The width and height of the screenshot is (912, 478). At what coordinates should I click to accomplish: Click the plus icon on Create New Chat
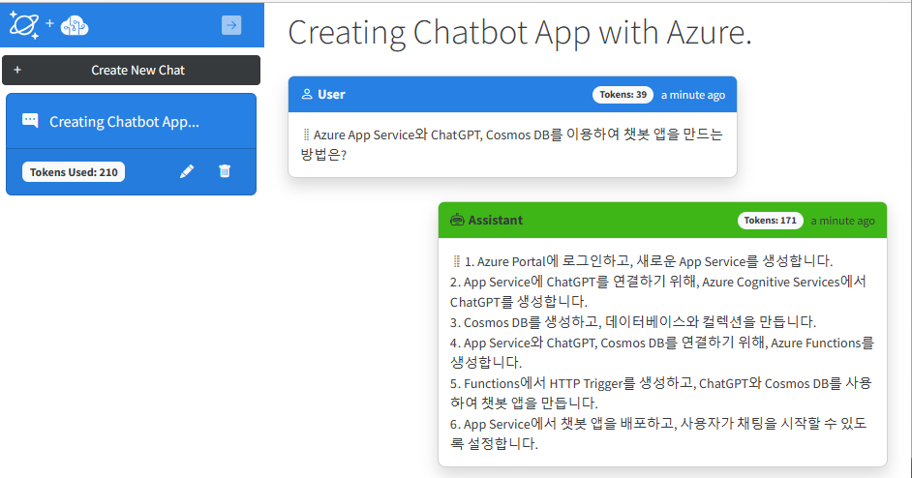17,70
